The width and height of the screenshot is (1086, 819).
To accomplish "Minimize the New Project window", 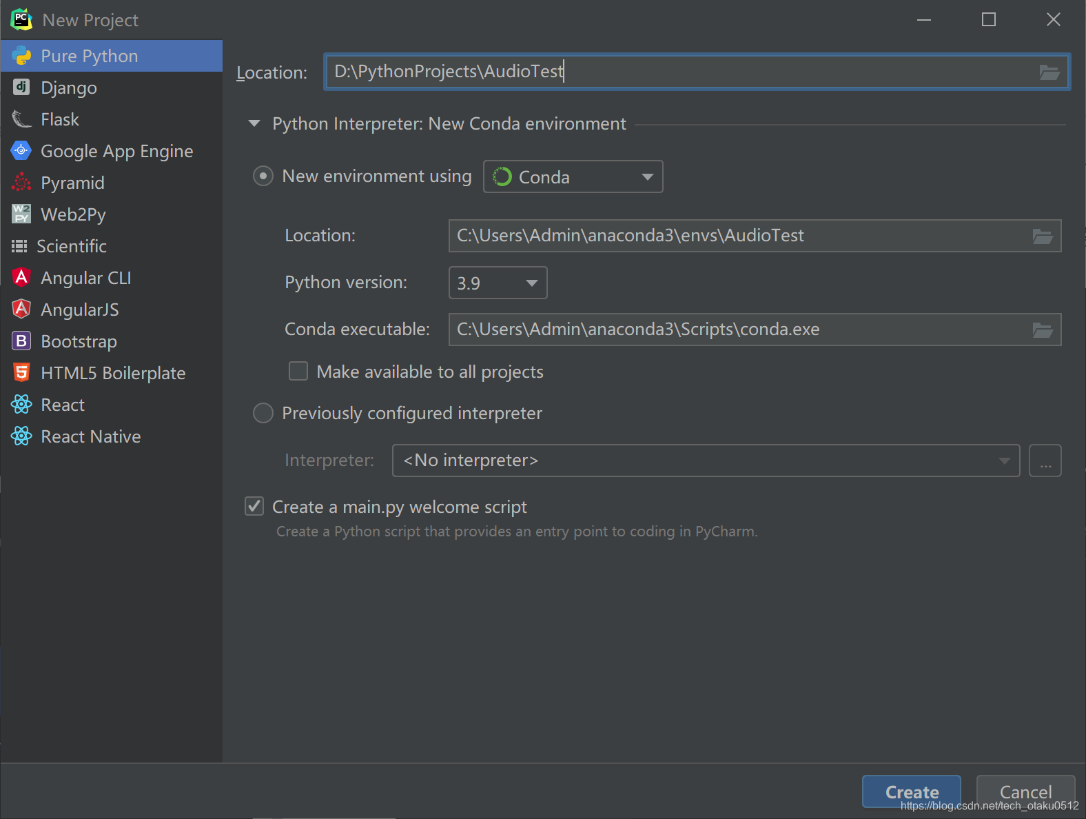I will 924,19.
